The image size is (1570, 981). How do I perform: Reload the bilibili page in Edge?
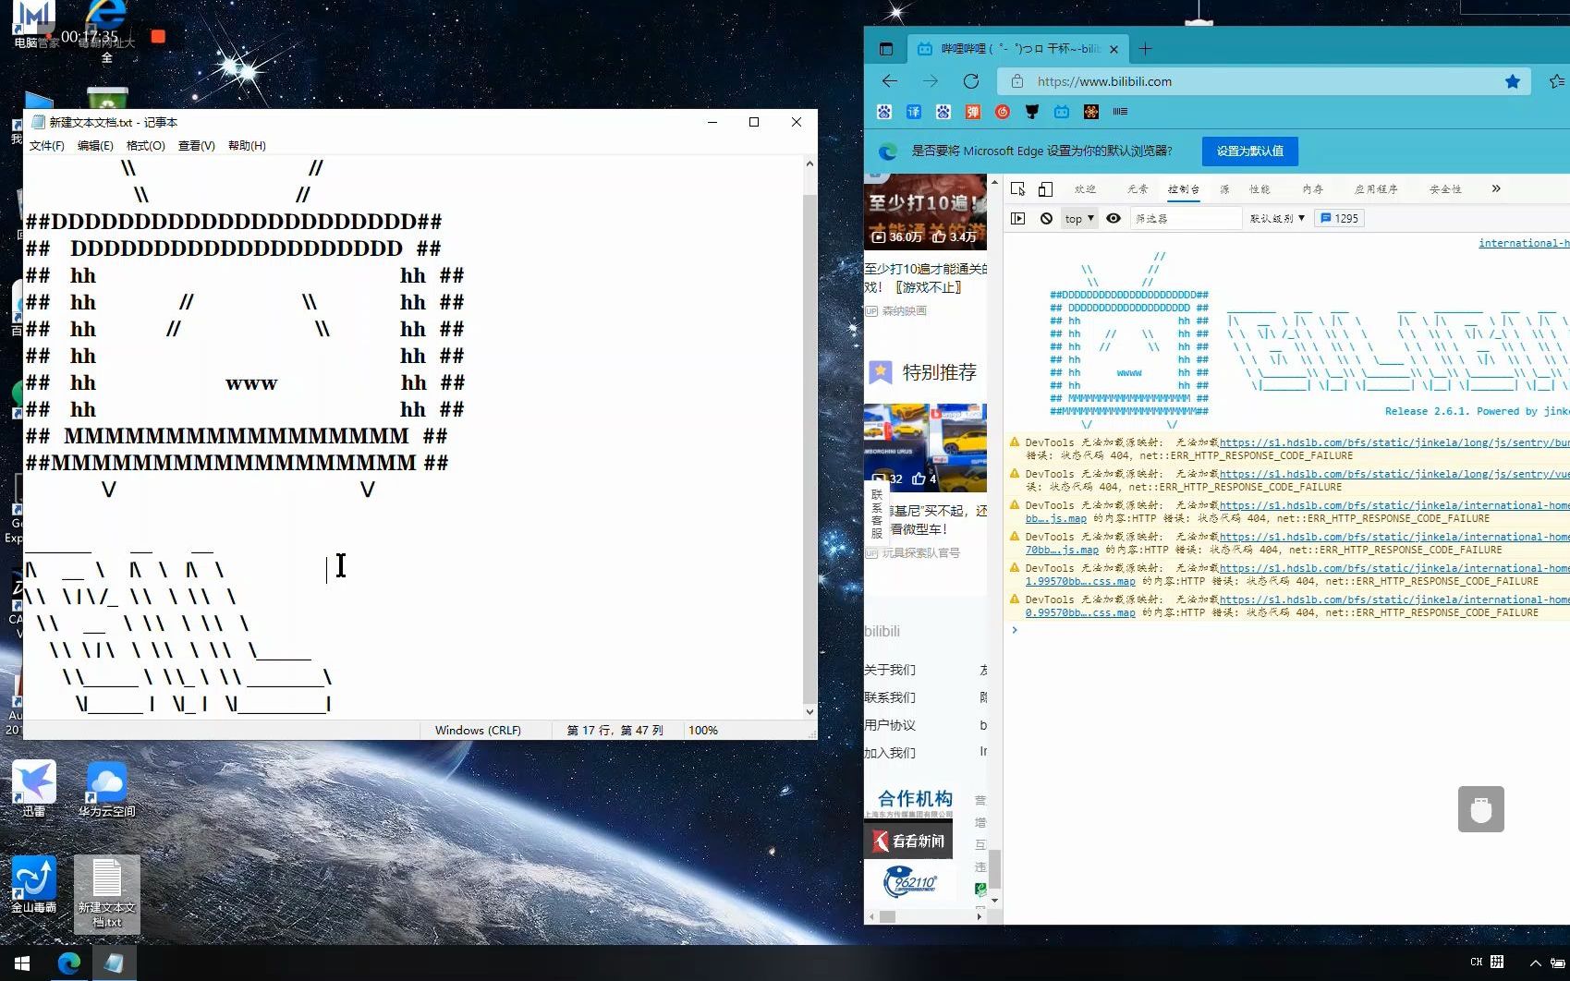click(970, 81)
